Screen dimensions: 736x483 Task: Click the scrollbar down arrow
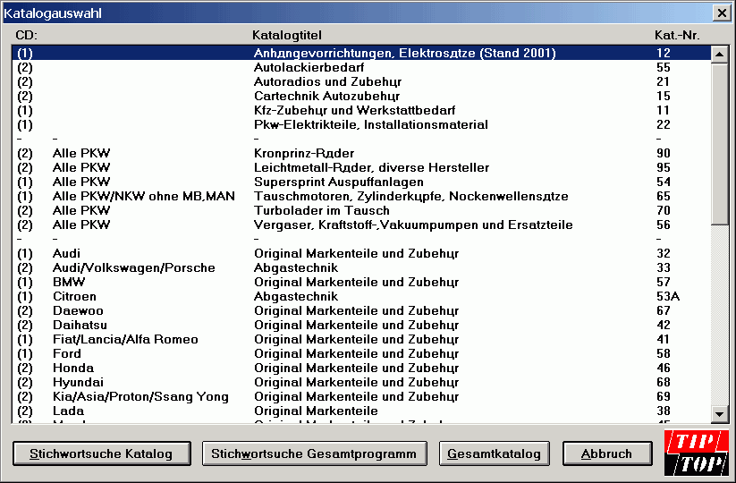[x=719, y=414]
